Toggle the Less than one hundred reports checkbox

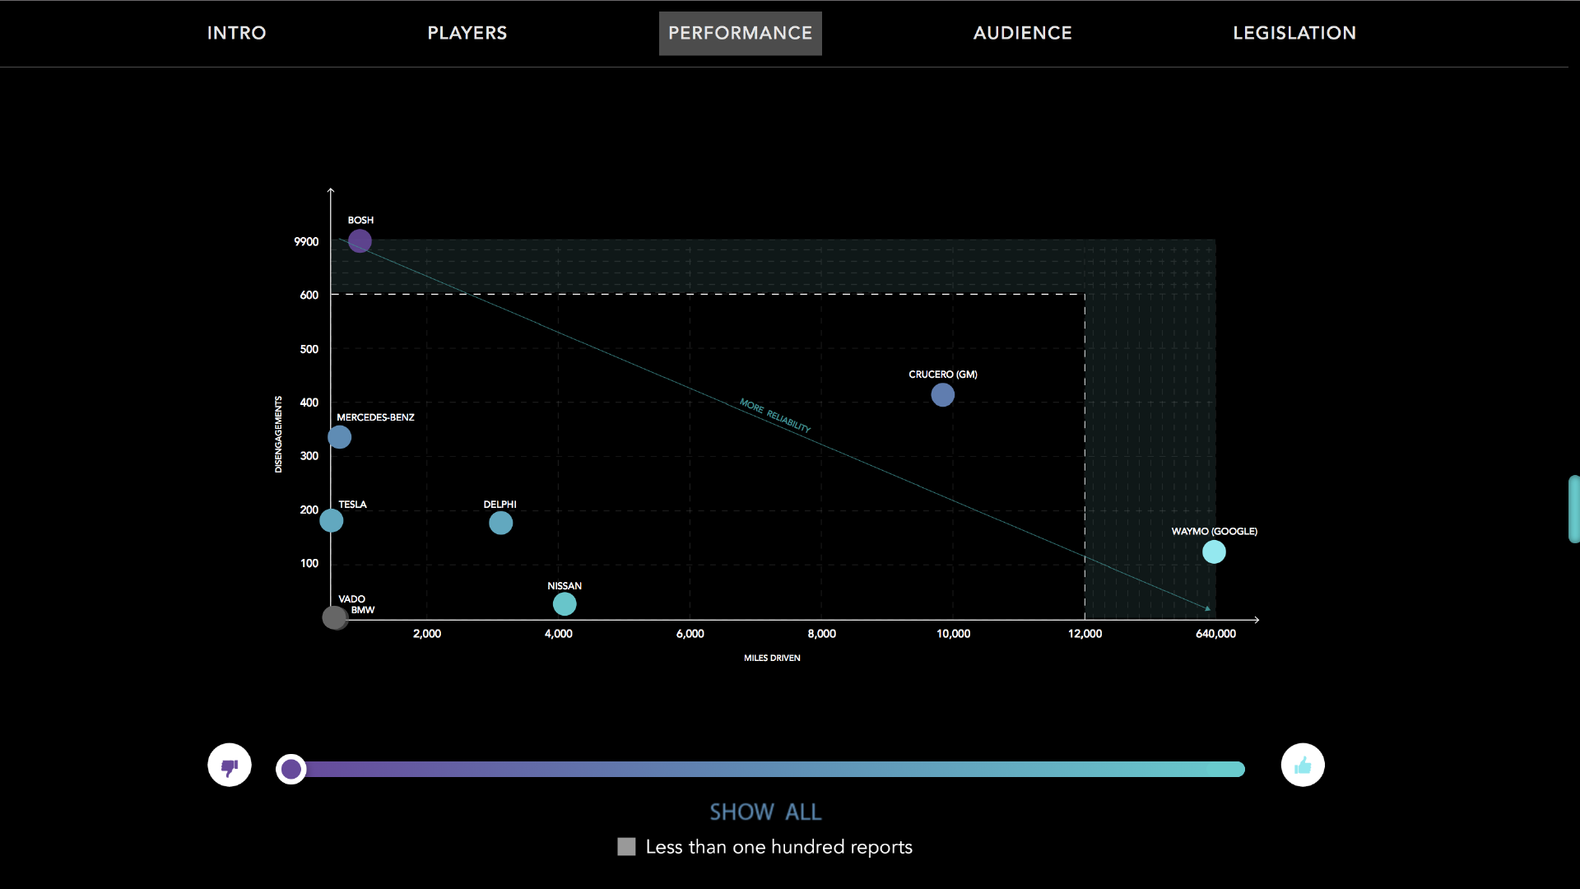(x=626, y=847)
